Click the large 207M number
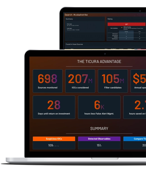The height and width of the screenshot is (170, 146). (x=80, y=79)
